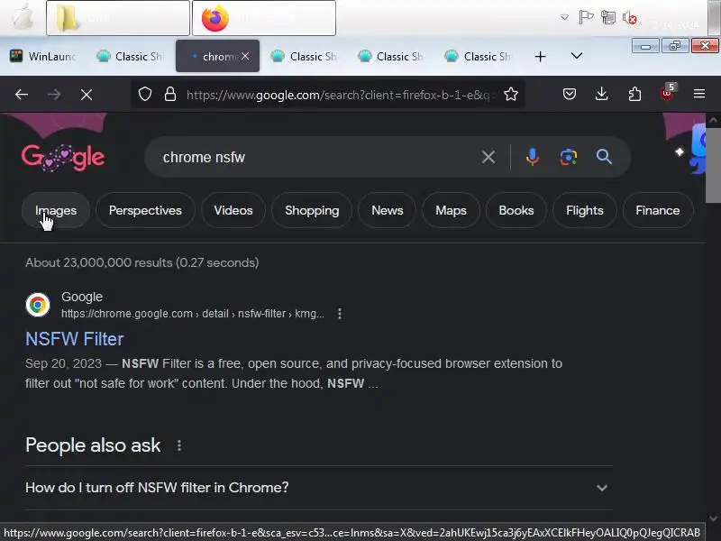Open Firefox from the taskbar
Viewport: 721px width, 541px height.
[x=264, y=18]
